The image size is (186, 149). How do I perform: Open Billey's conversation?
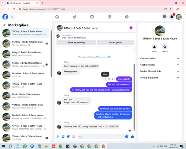(25, 54)
